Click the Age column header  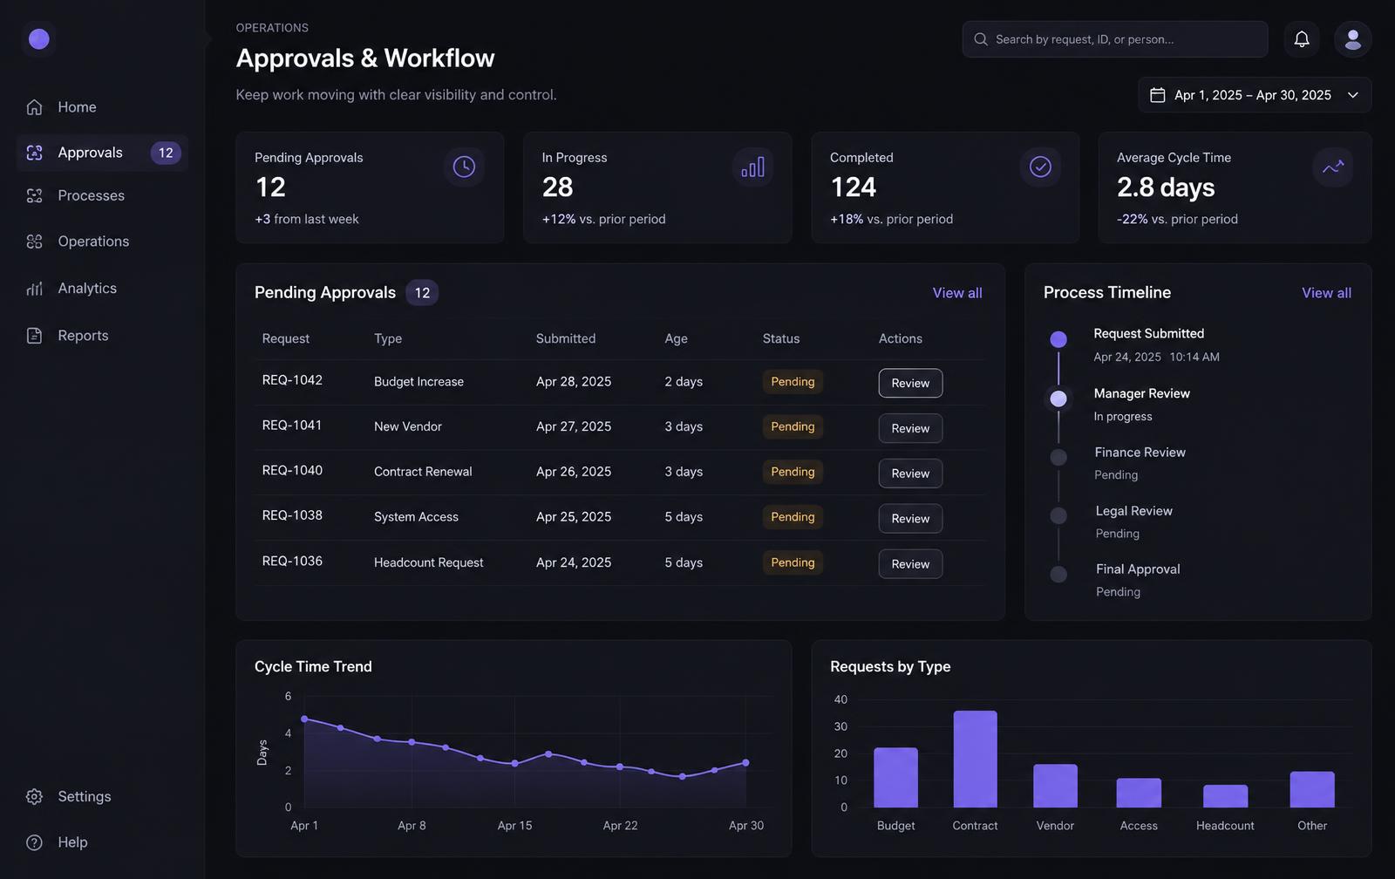coord(676,338)
